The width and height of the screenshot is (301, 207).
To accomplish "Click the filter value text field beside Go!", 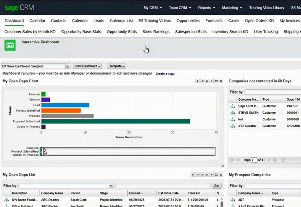I will 163,186.
